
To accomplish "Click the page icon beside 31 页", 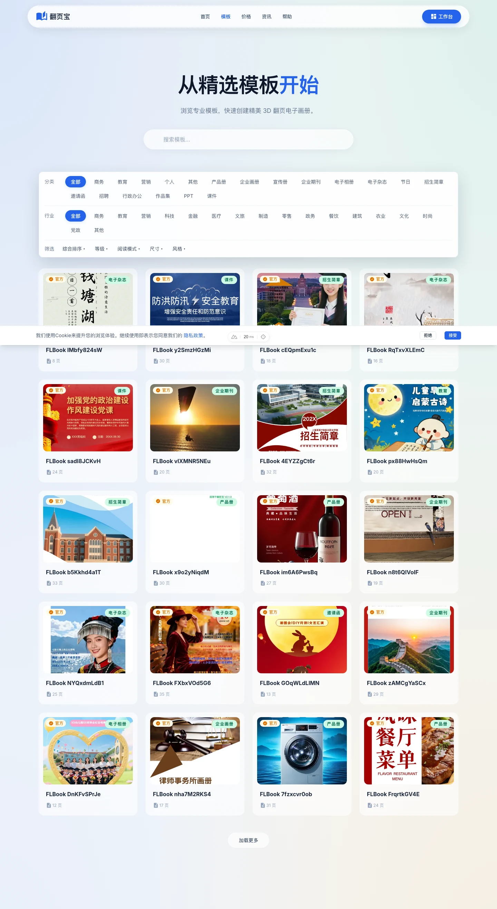I will tap(263, 805).
